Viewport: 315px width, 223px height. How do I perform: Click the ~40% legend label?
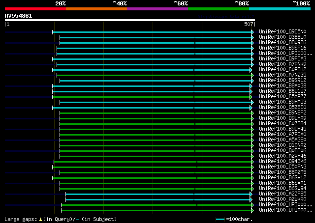120,3
